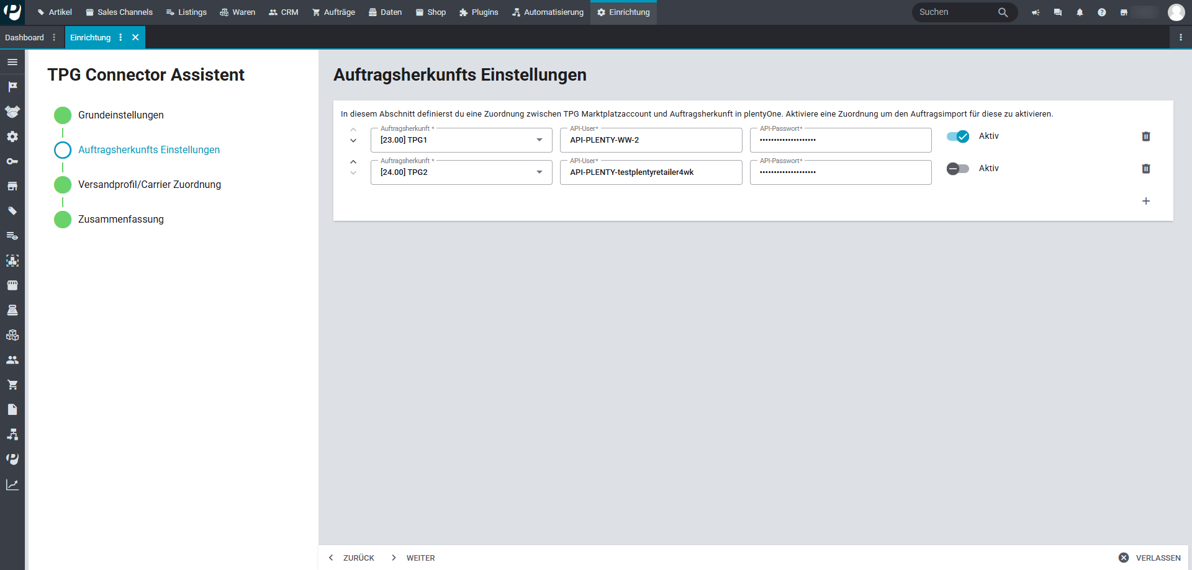Click the shopping cart icon in the sidebar

[x=12, y=385]
